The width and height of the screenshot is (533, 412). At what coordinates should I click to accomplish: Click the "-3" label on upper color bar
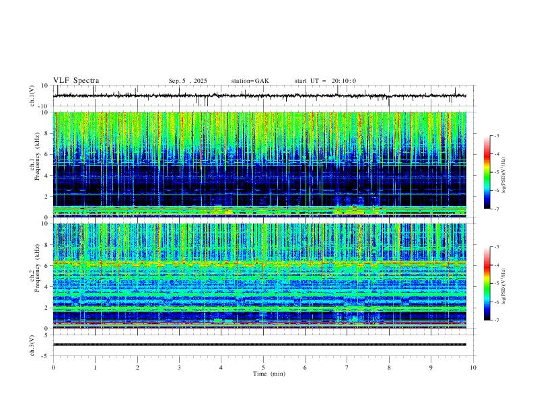pos(497,135)
